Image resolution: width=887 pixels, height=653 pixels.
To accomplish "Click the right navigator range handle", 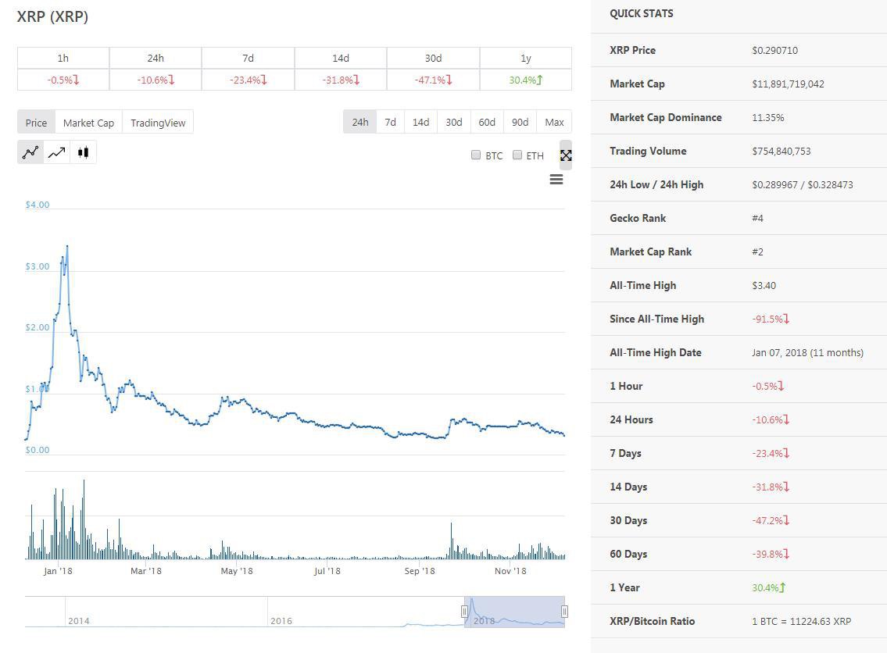I will pos(564,612).
